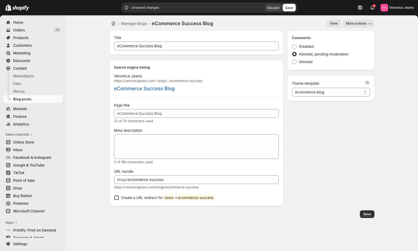The width and height of the screenshot is (418, 251).
Task: Open the TikTok sales channel icon
Action: pyautogui.click(x=8, y=173)
